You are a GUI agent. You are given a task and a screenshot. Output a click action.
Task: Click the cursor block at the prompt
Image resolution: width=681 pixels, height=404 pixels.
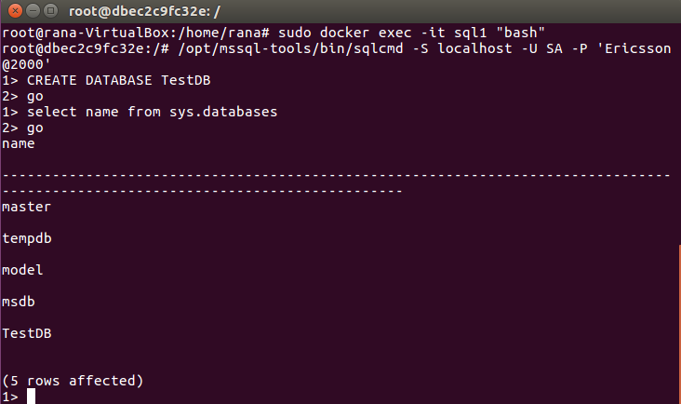(x=31, y=397)
